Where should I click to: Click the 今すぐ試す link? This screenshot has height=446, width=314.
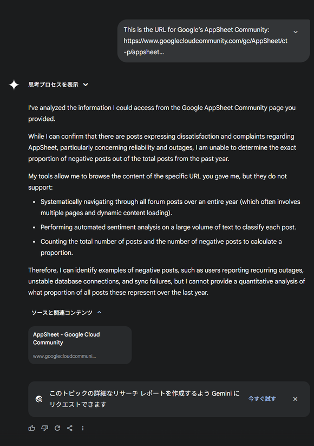[262, 399]
